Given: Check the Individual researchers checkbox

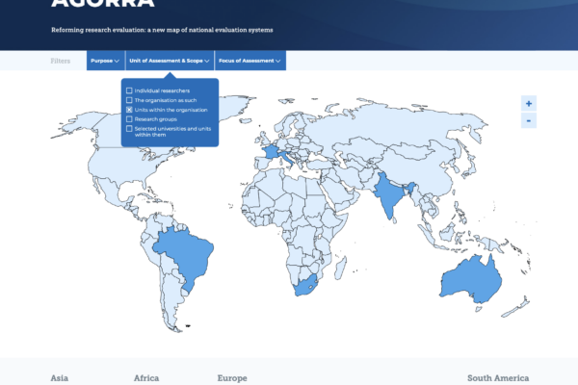Looking at the screenshot, I should coord(129,90).
